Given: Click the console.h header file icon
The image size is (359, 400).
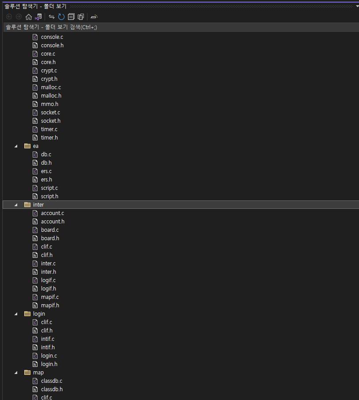Looking at the screenshot, I should [35, 45].
